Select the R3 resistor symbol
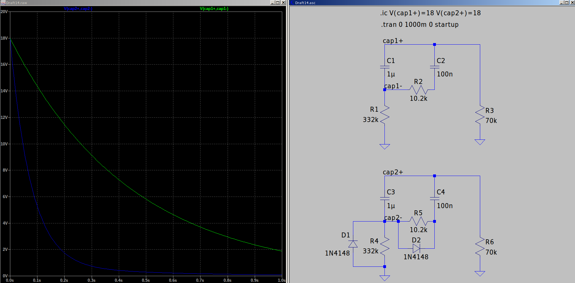Image resolution: width=575 pixels, height=283 pixels. [480, 115]
